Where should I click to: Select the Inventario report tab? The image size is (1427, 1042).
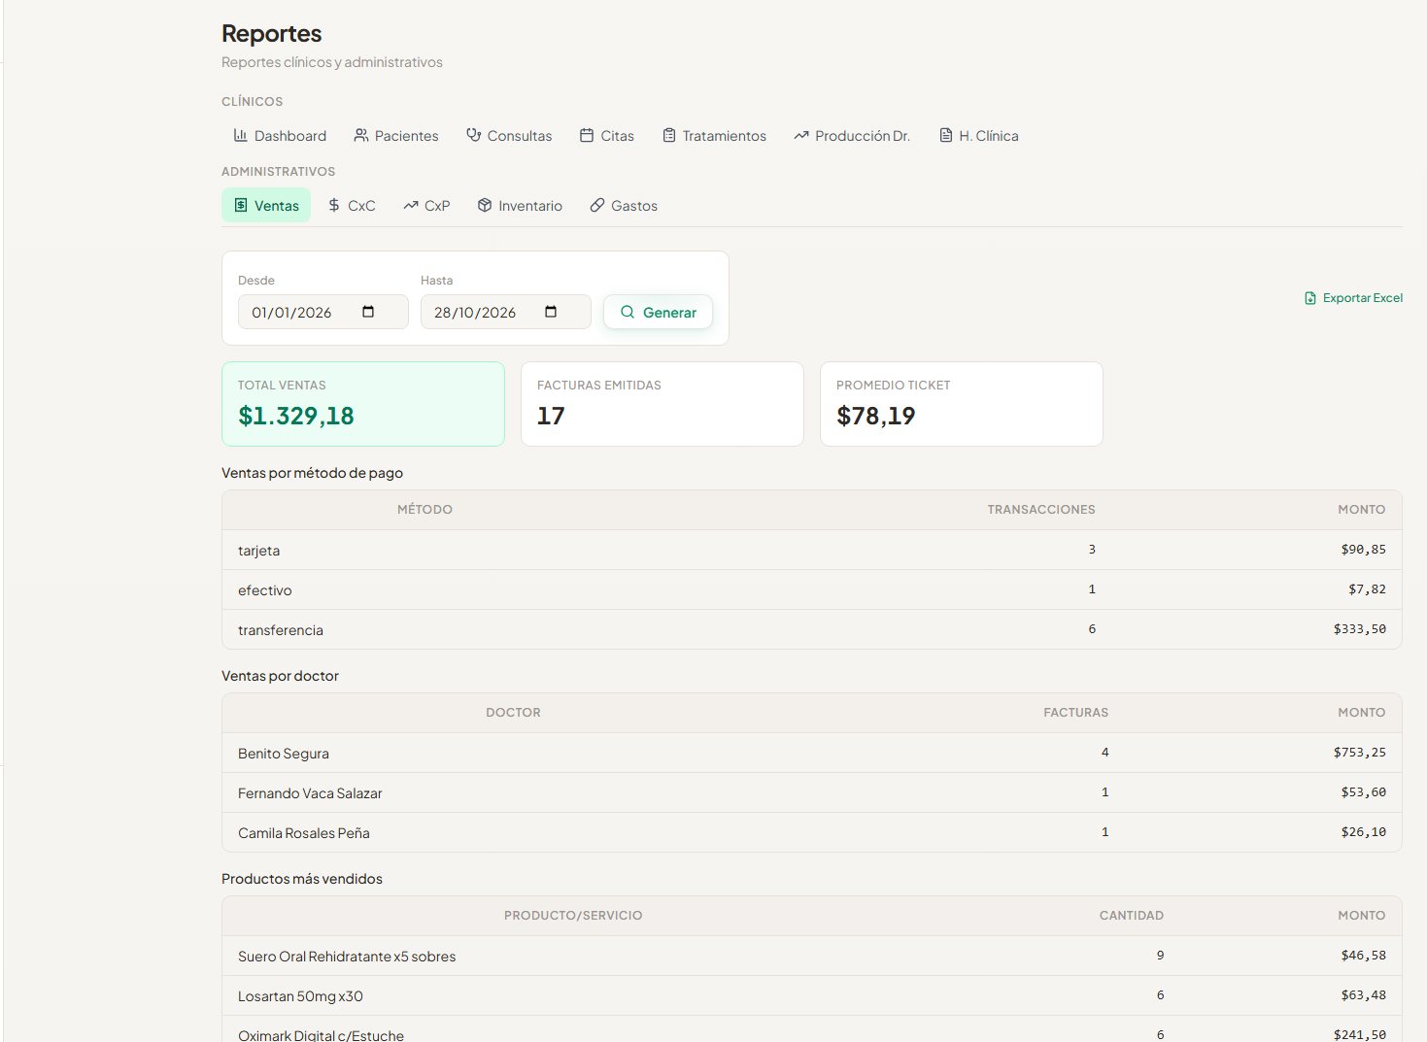click(x=520, y=206)
